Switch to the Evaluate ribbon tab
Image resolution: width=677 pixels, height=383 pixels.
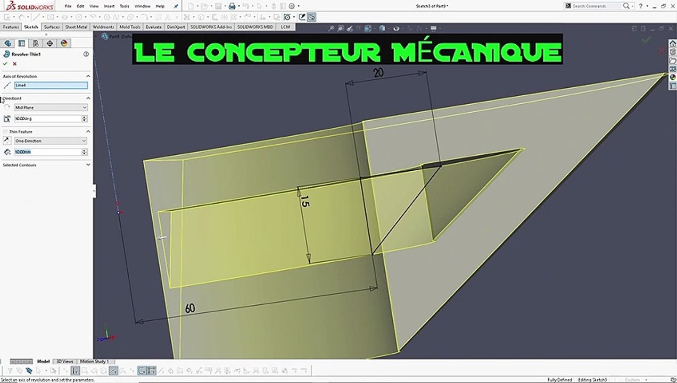coord(154,27)
